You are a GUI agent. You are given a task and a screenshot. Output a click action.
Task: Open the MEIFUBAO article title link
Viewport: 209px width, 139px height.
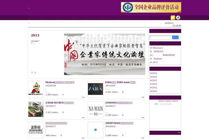click(x=119, y=123)
